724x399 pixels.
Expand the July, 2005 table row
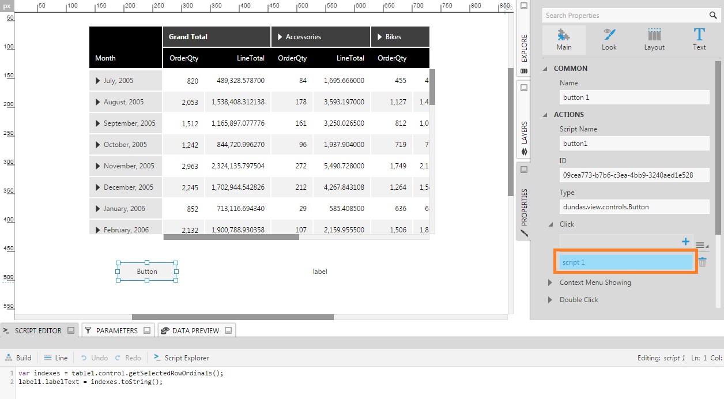[97, 80]
